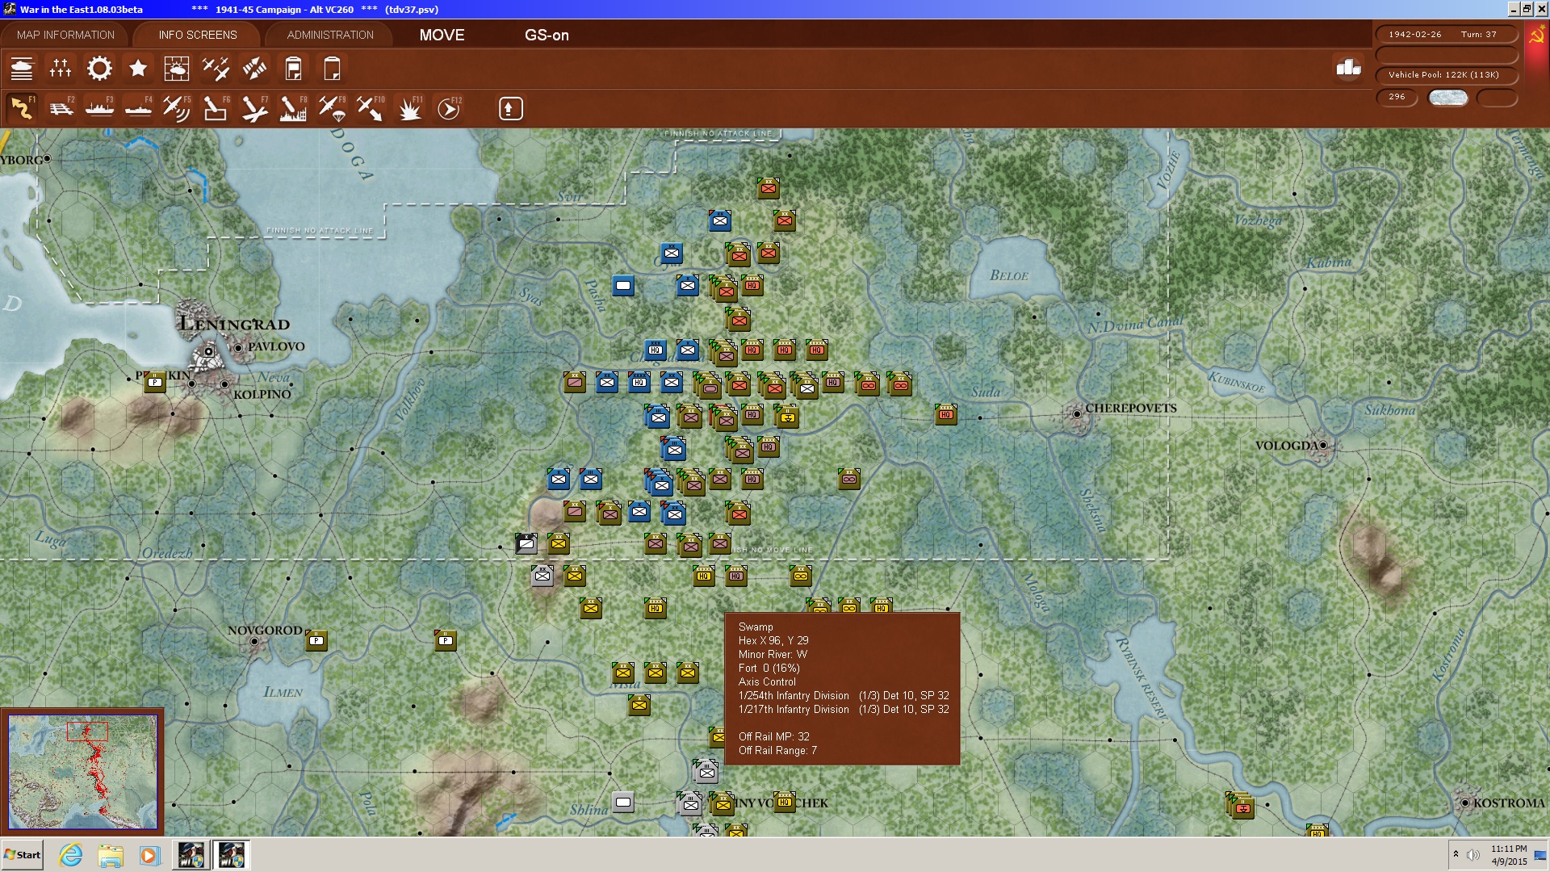Image resolution: width=1550 pixels, height=872 pixels.
Task: Click the MOVE mode label
Action: (442, 35)
